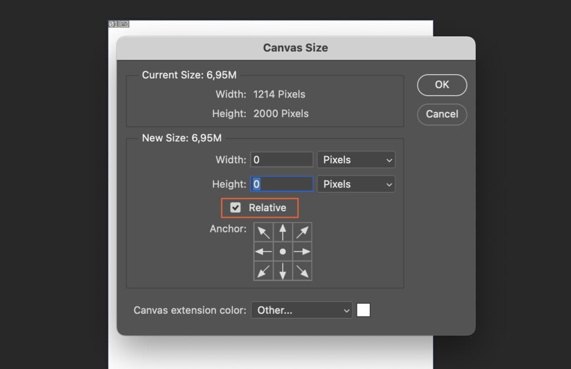
Task: Open the canvas extension color swatch
Action: [363, 310]
